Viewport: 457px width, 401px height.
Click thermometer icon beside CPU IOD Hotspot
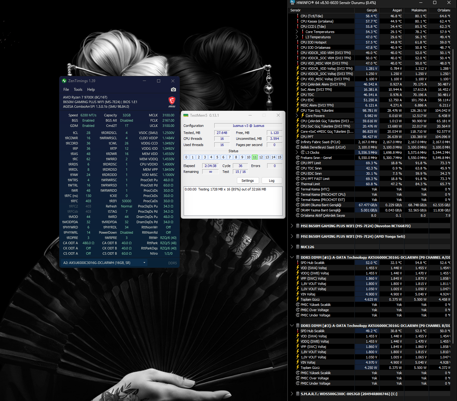tap(298, 42)
